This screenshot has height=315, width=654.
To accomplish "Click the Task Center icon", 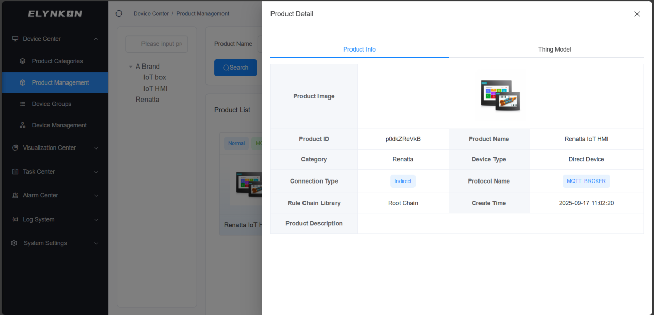I will (15, 172).
